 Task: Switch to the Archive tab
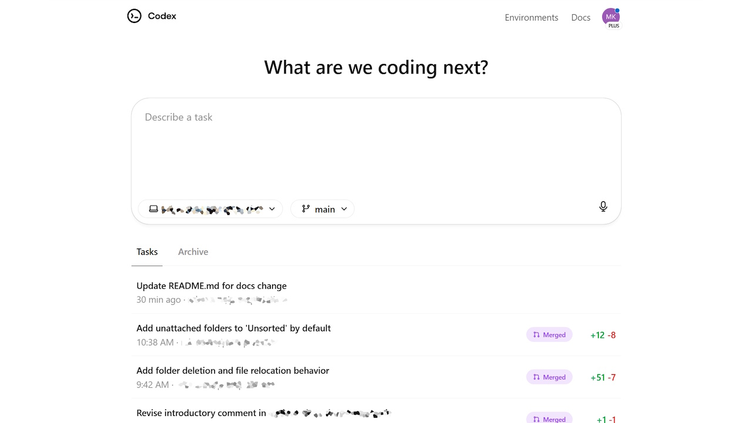(x=193, y=252)
